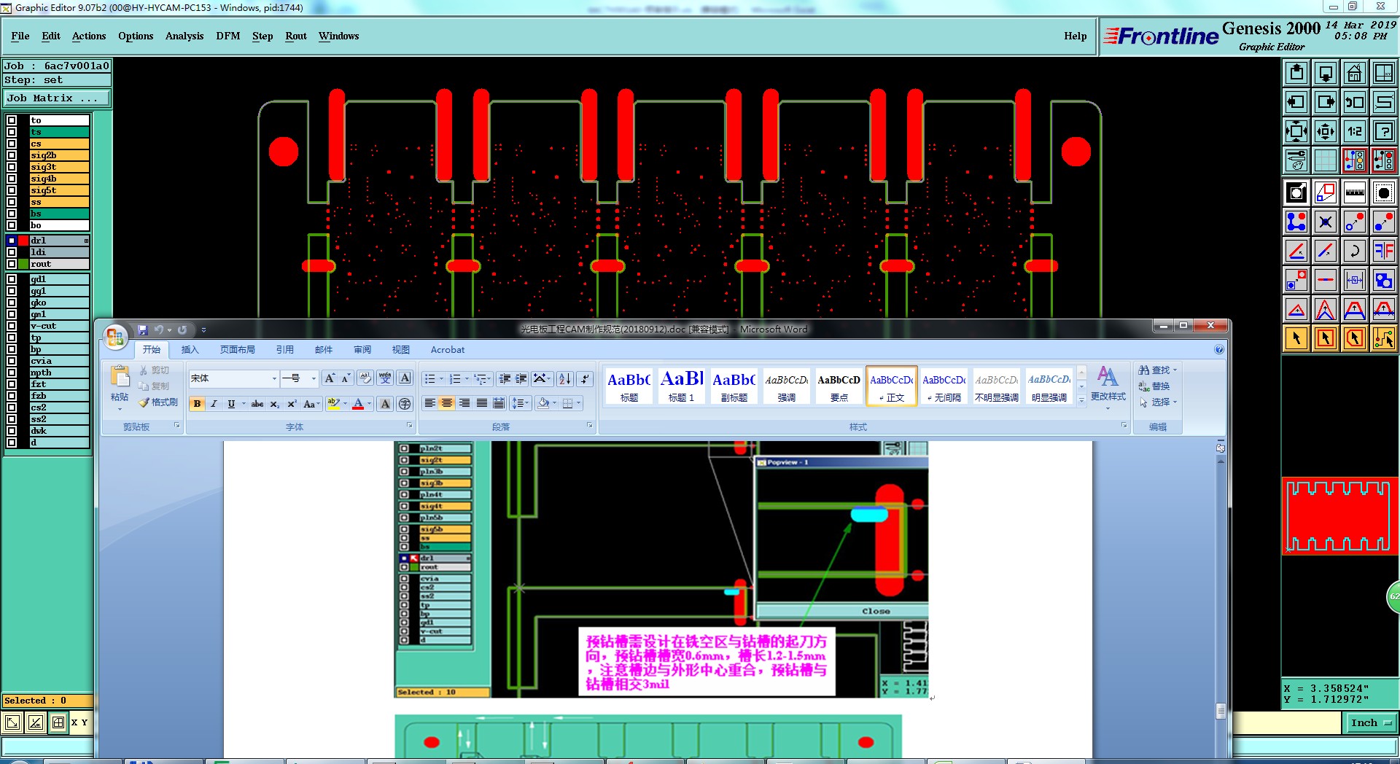Open the Analysis menu
Image resolution: width=1400 pixels, height=764 pixels.
click(x=184, y=36)
